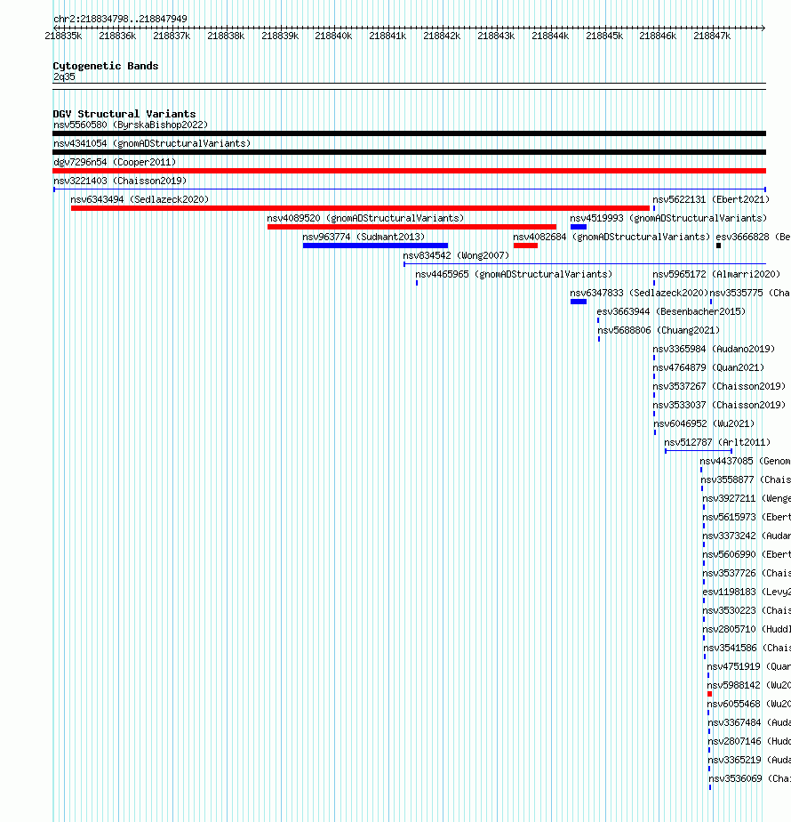Select the nsv3536069 variant label

749,779
